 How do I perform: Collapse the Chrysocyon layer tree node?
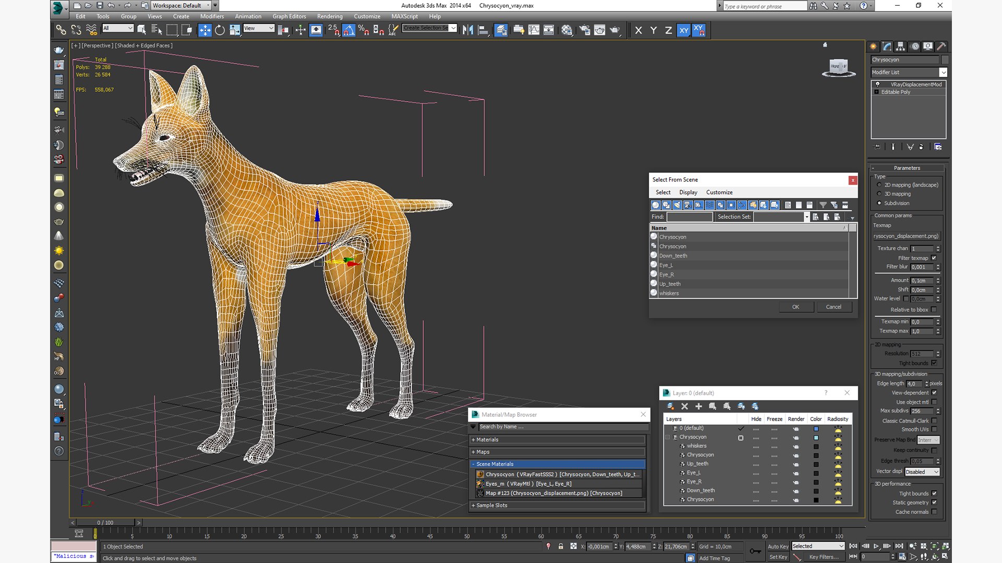667,437
